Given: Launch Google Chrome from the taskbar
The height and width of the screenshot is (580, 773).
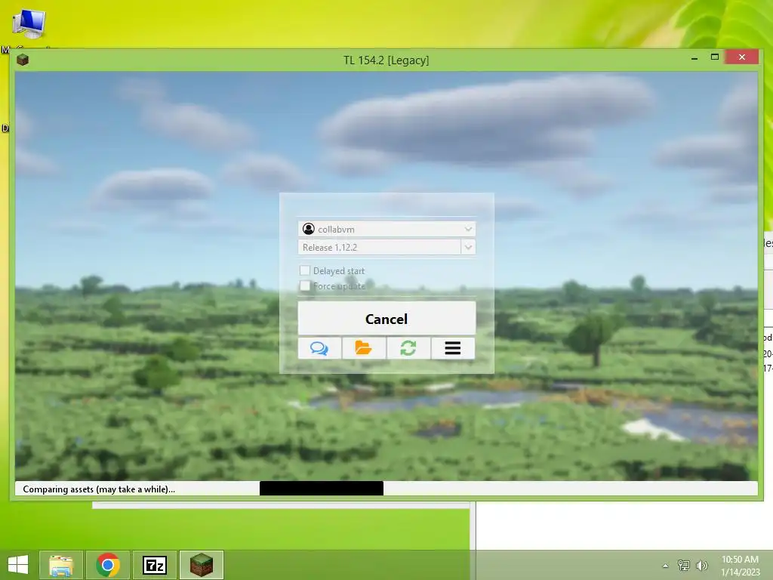Looking at the screenshot, I should [x=108, y=565].
